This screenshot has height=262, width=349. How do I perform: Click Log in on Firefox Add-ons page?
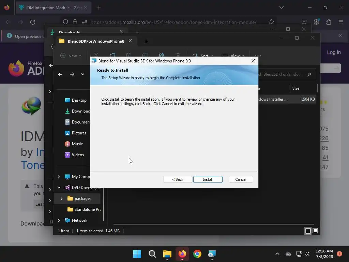[334, 52]
